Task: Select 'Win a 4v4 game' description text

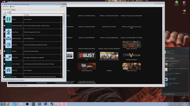Action: point(28,19)
